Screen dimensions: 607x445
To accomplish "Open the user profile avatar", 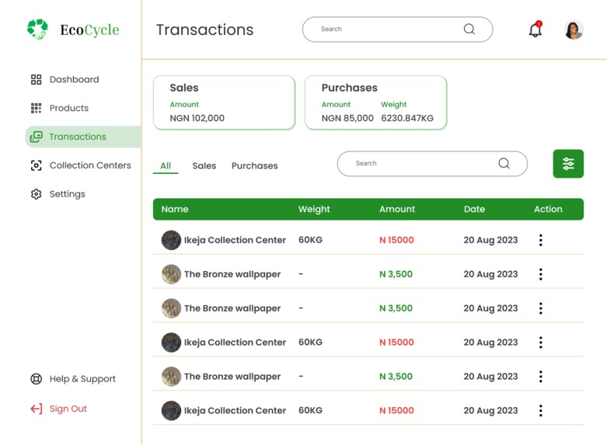I will click(574, 30).
